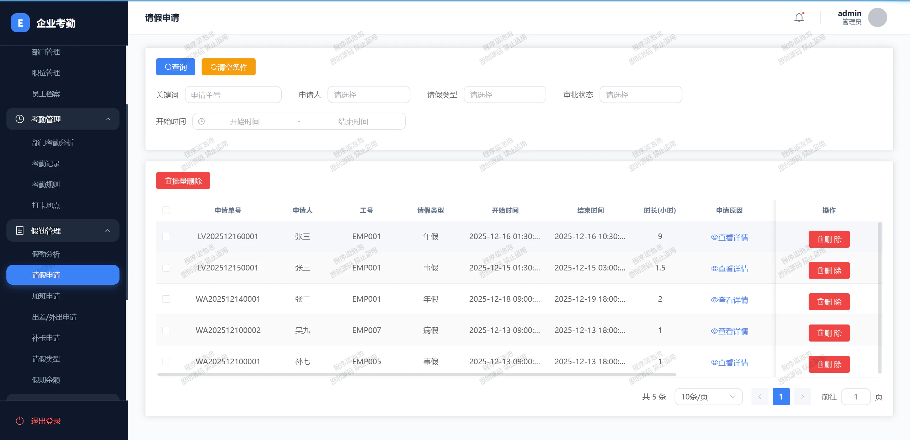Check the row LV202512160001 checkbox

point(166,237)
